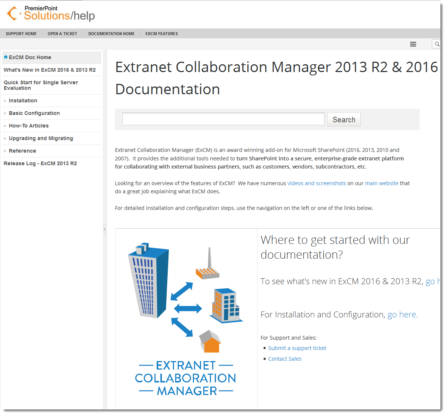Open the Reference sidebar page
Screen dimensions: 446x415
pos(23,151)
